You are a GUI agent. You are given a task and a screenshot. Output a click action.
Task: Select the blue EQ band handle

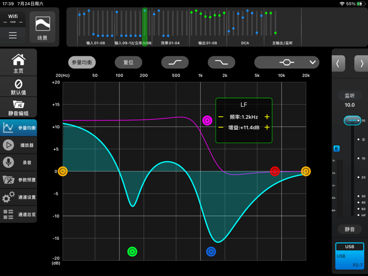coord(211,252)
